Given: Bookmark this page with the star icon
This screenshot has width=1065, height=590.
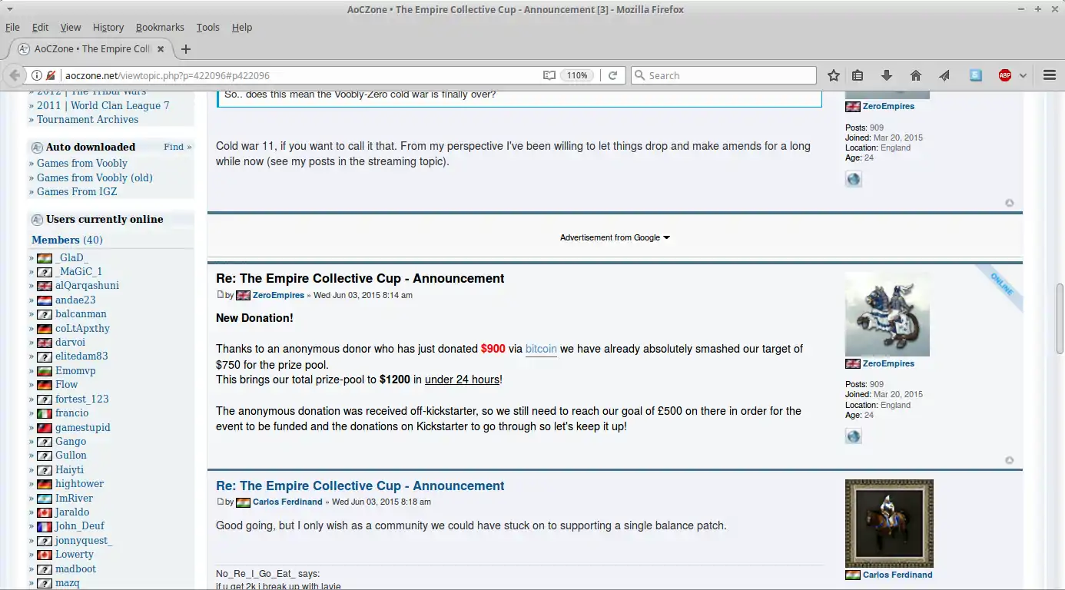Looking at the screenshot, I should click(x=834, y=75).
